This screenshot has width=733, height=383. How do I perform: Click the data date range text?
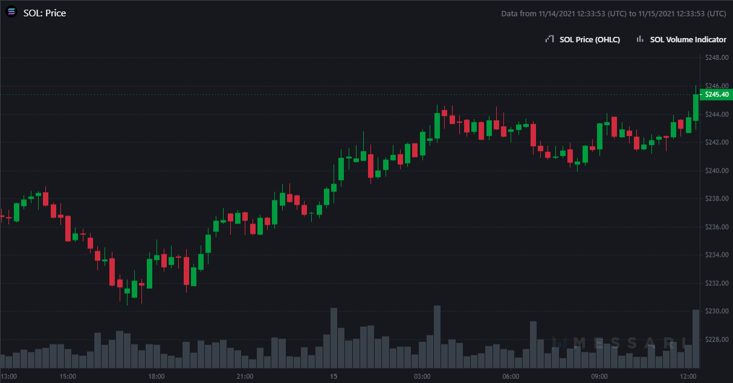[613, 13]
